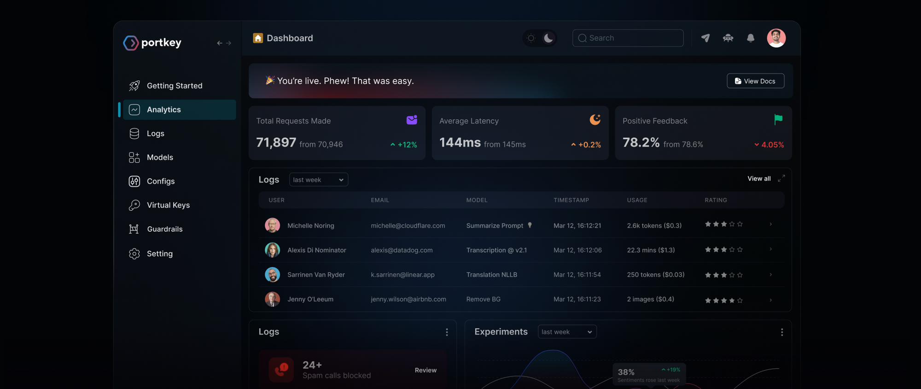
Task: Click the Portkey logo icon
Action: point(131,43)
